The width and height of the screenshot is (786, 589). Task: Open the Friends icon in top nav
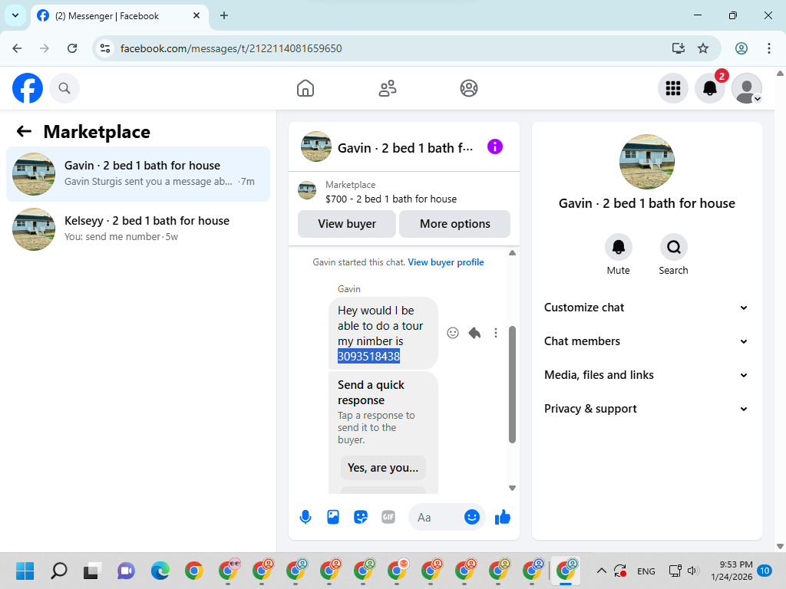point(387,88)
